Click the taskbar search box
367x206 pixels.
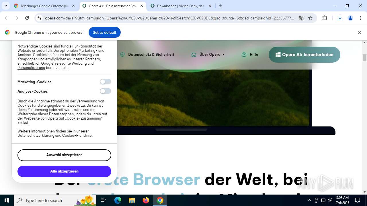55,200
